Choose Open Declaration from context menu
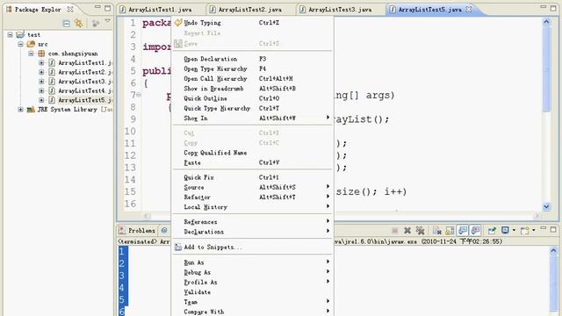This screenshot has width=562, height=316. (x=253, y=59)
